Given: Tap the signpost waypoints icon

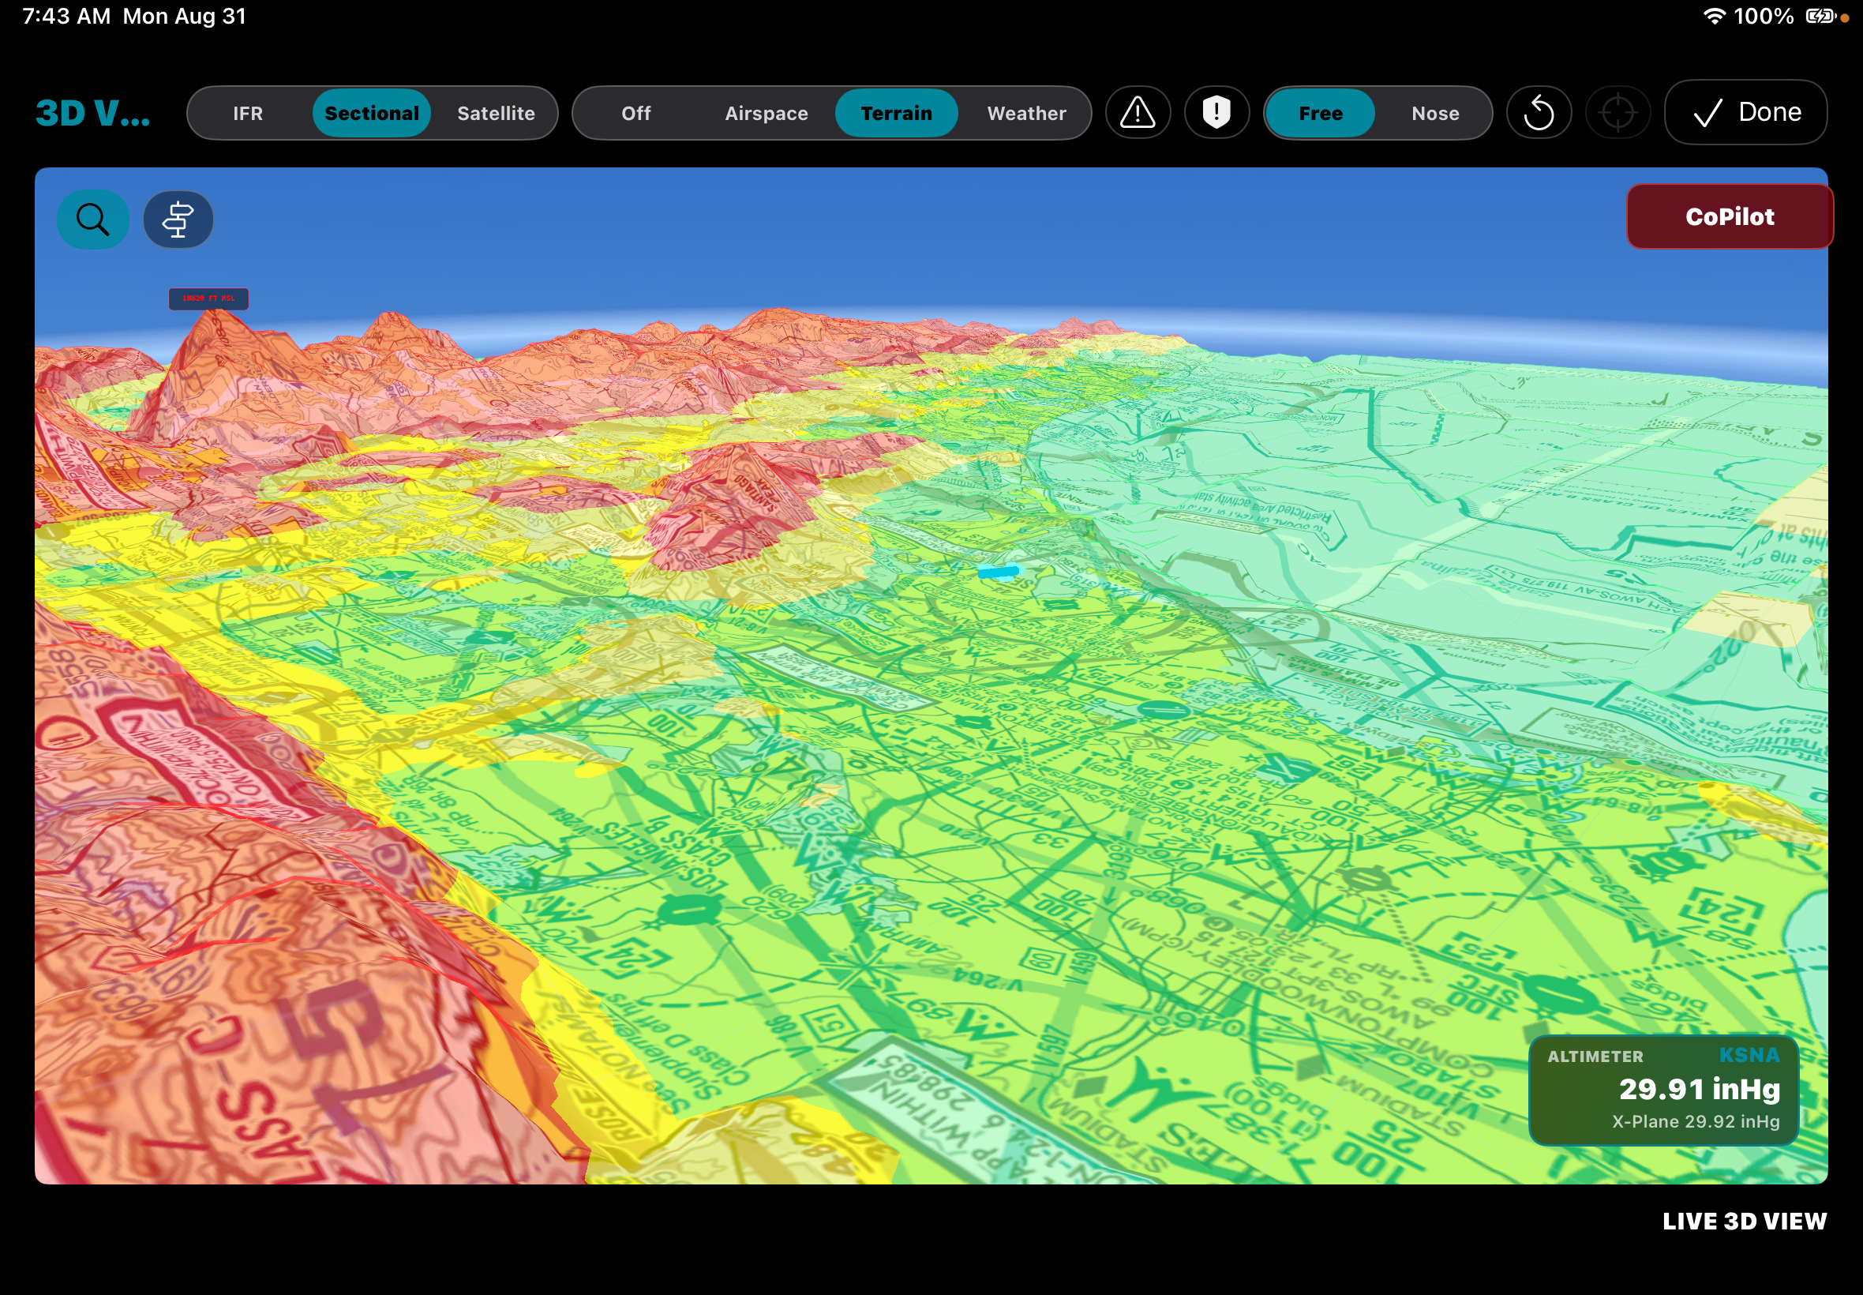Looking at the screenshot, I should pos(178,219).
